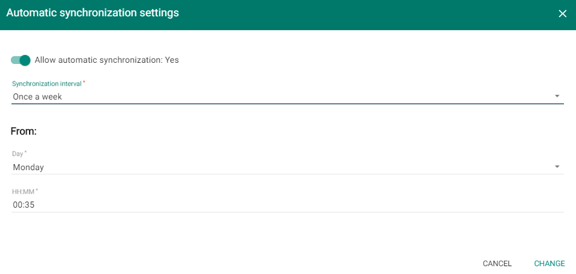Open the 'Once a week' interval selection
Image resolution: width=576 pixels, height=274 pixels.
pos(242,97)
